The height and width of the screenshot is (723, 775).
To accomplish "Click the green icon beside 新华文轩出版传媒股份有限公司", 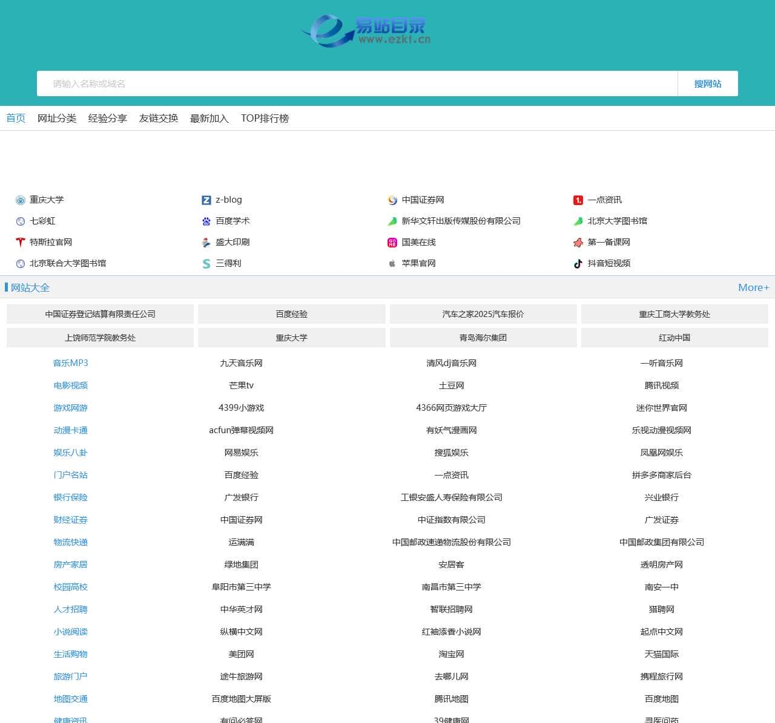I will (x=392, y=221).
